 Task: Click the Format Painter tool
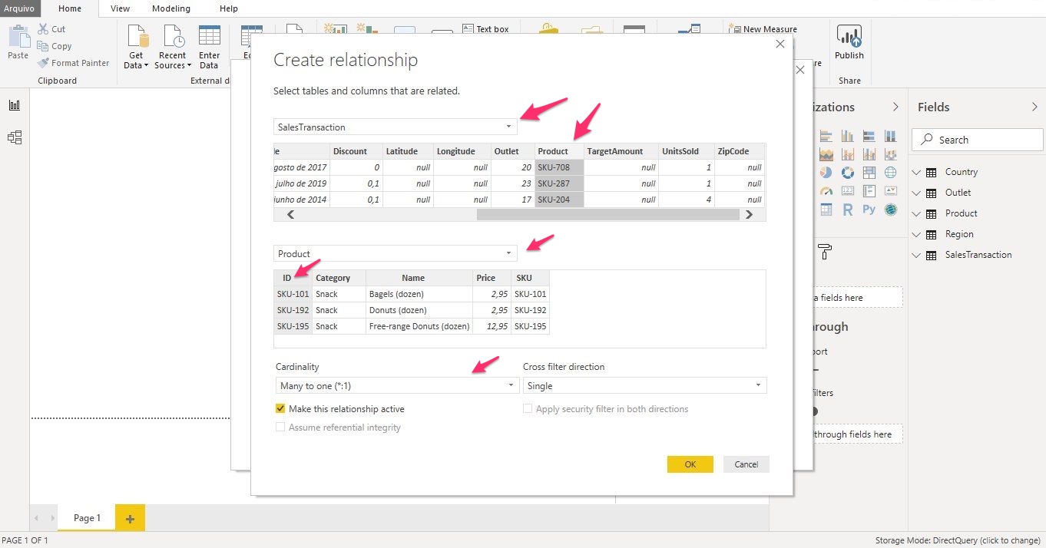click(x=73, y=63)
